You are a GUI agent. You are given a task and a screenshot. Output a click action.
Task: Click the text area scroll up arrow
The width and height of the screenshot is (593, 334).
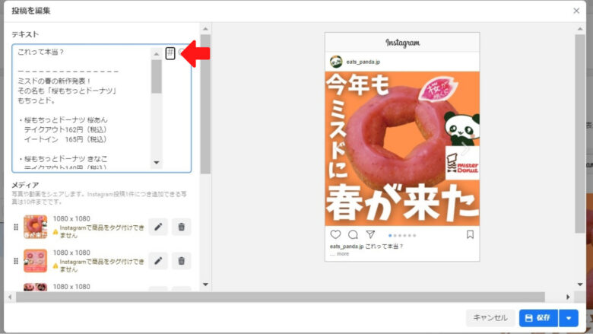156,54
